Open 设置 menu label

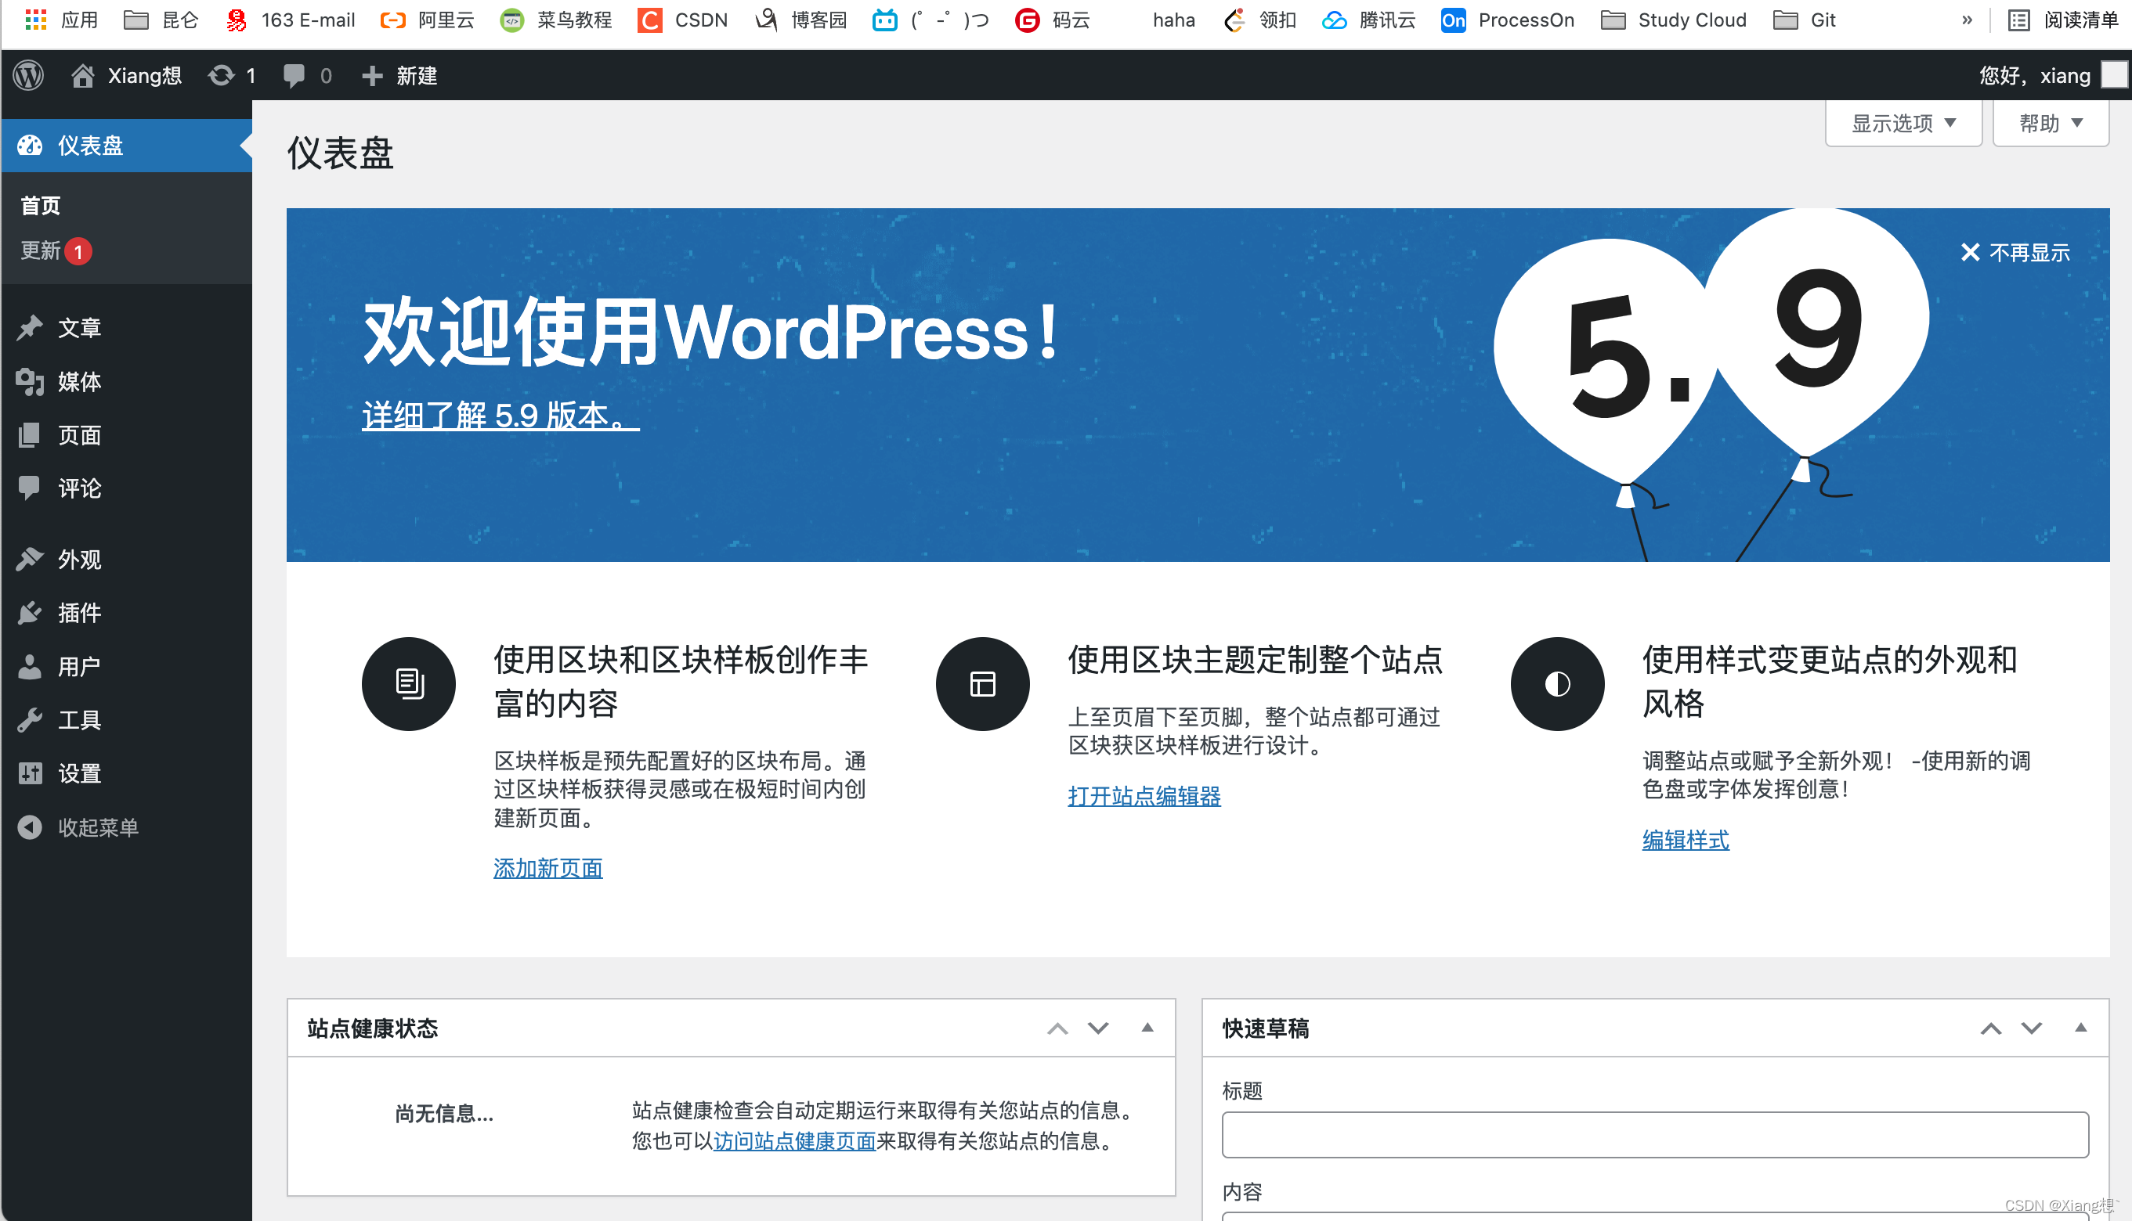[80, 773]
